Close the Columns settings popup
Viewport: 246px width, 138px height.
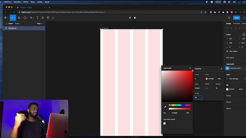(x=221, y=69)
